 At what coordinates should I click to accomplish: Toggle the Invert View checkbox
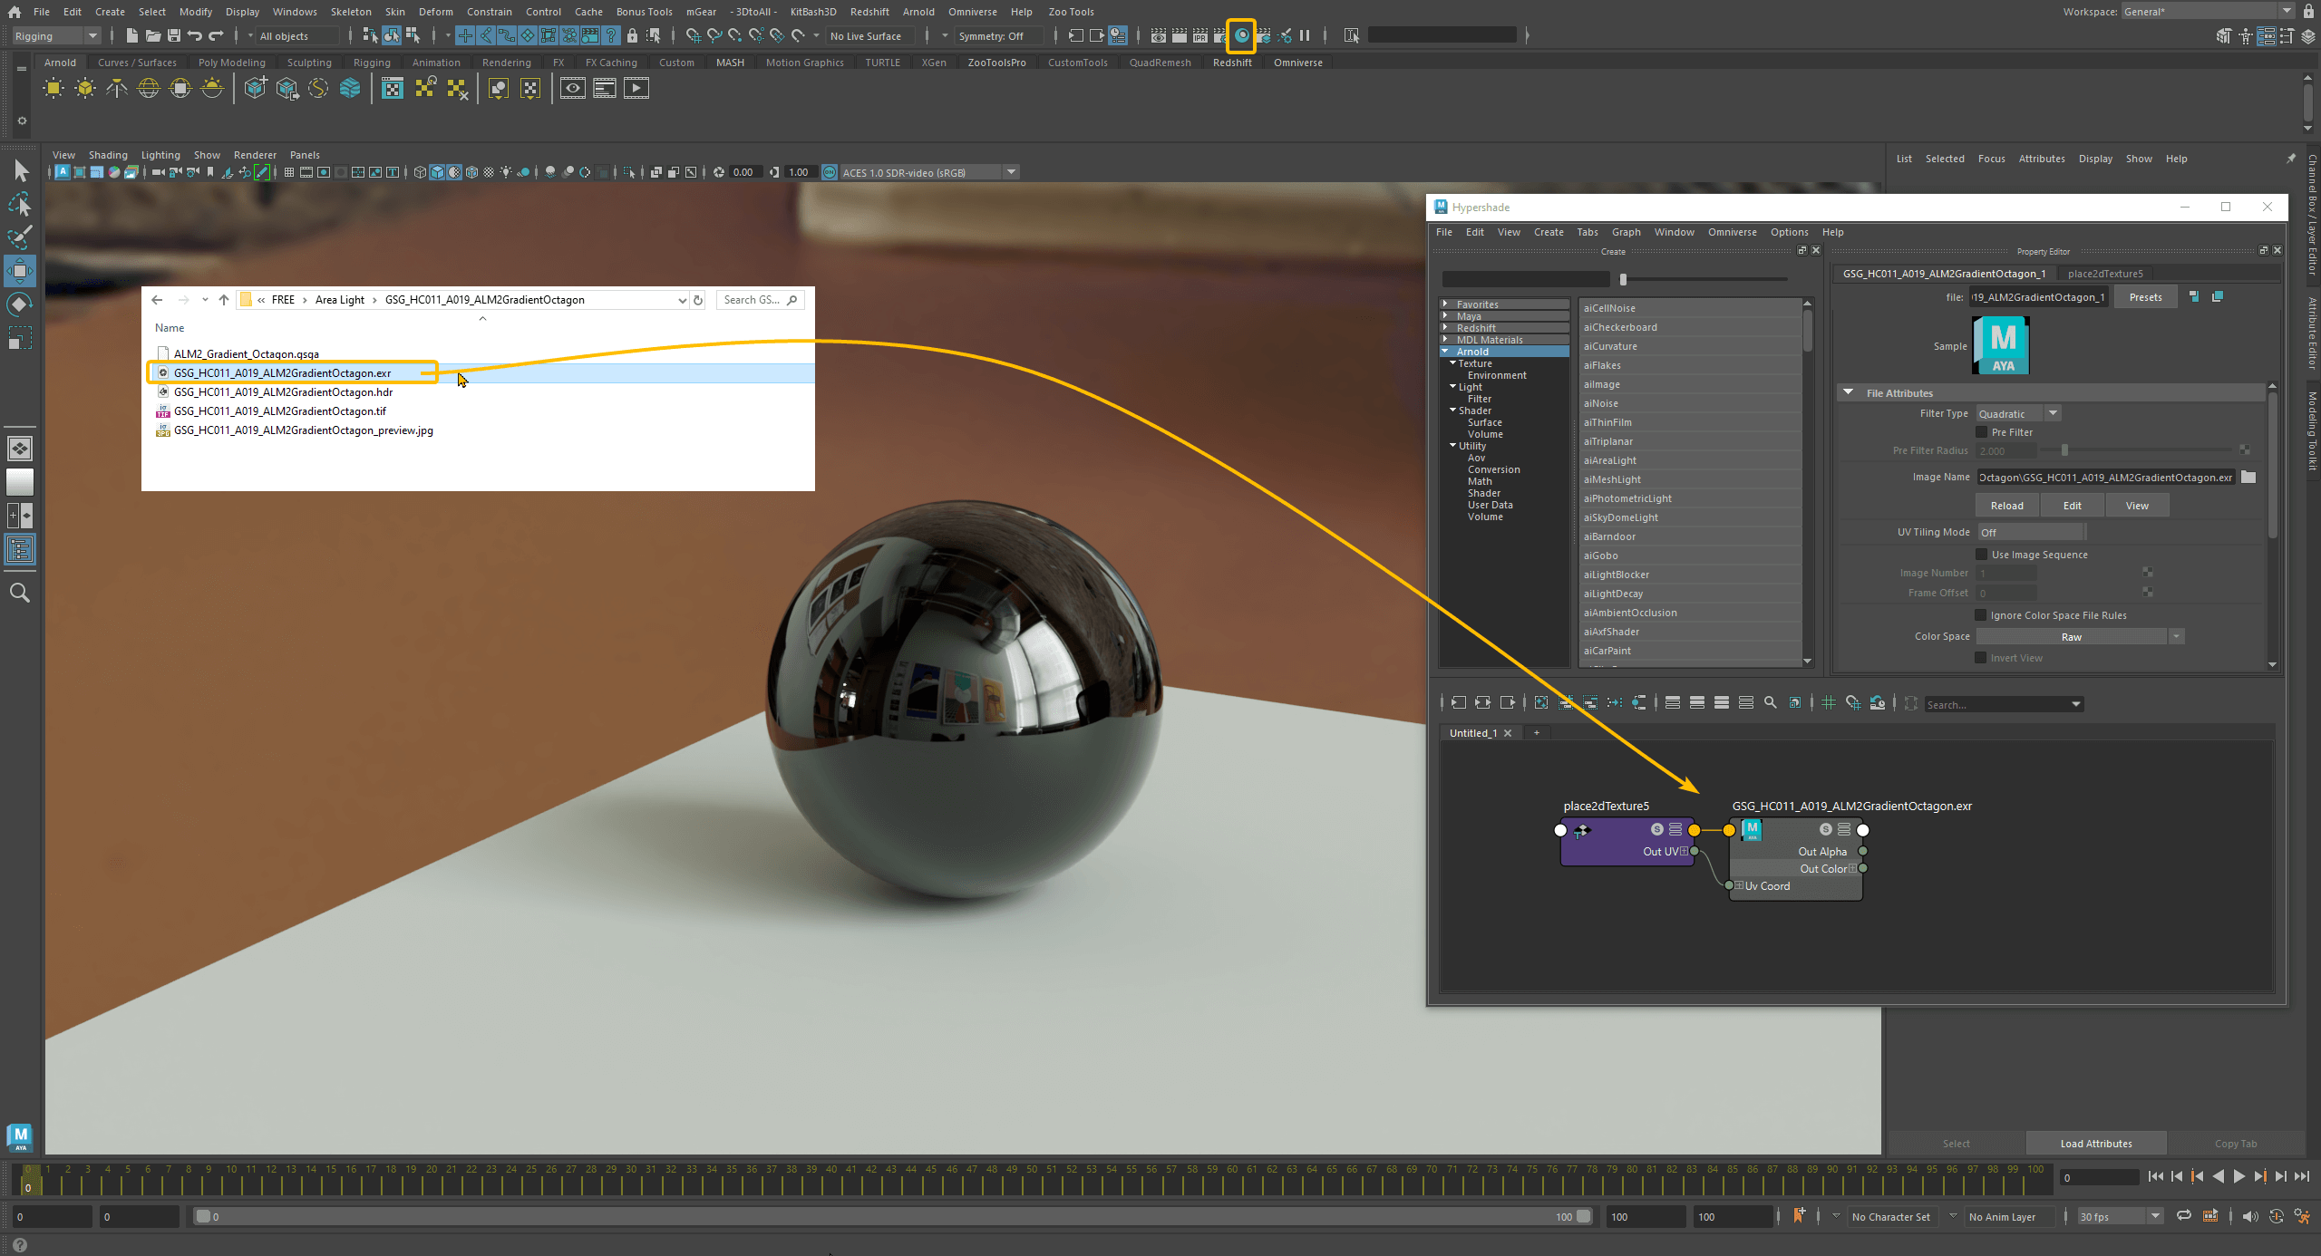1982,658
